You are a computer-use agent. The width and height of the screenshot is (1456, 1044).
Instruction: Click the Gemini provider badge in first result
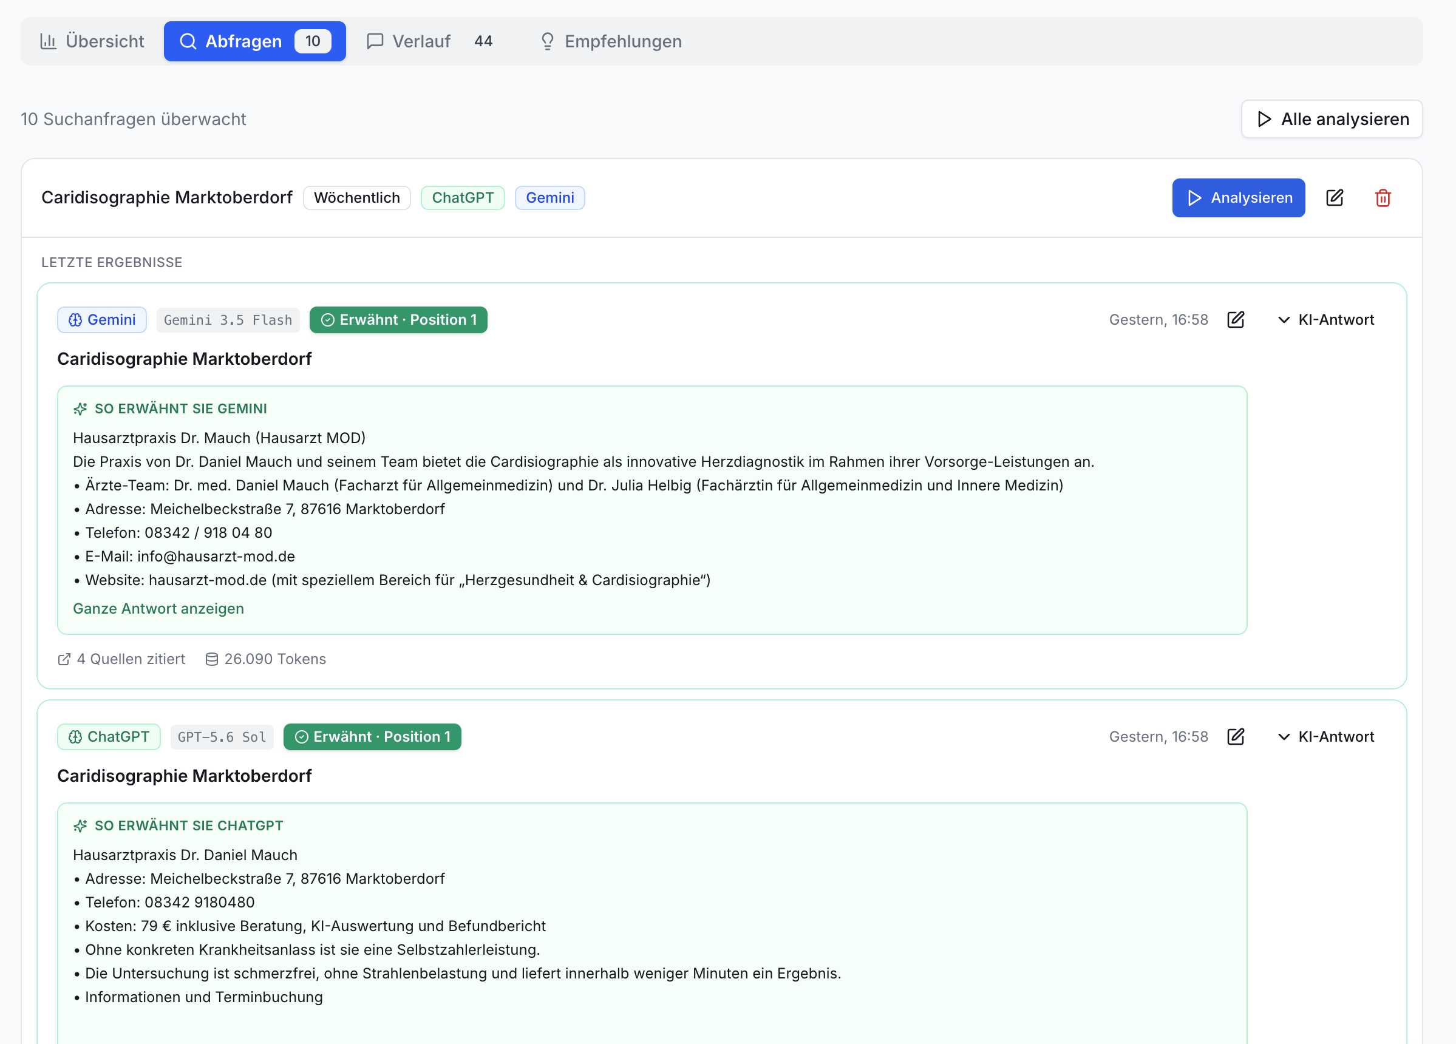[x=102, y=320]
